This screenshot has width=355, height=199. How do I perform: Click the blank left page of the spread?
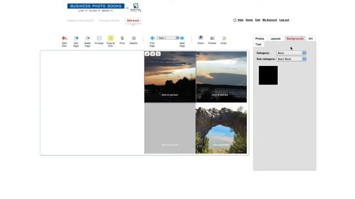(93, 103)
